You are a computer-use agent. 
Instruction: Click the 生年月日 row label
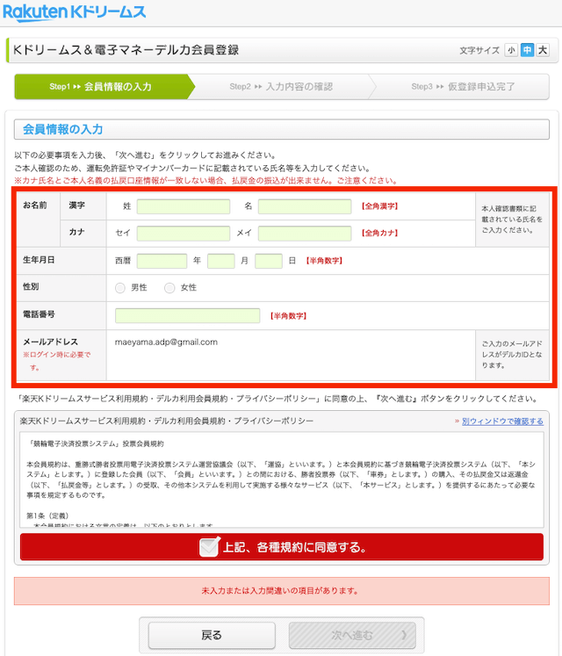coord(39,260)
